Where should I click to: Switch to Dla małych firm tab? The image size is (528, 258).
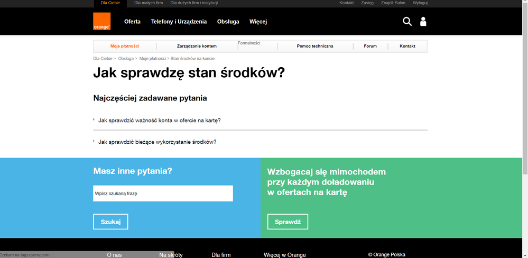(149, 3)
